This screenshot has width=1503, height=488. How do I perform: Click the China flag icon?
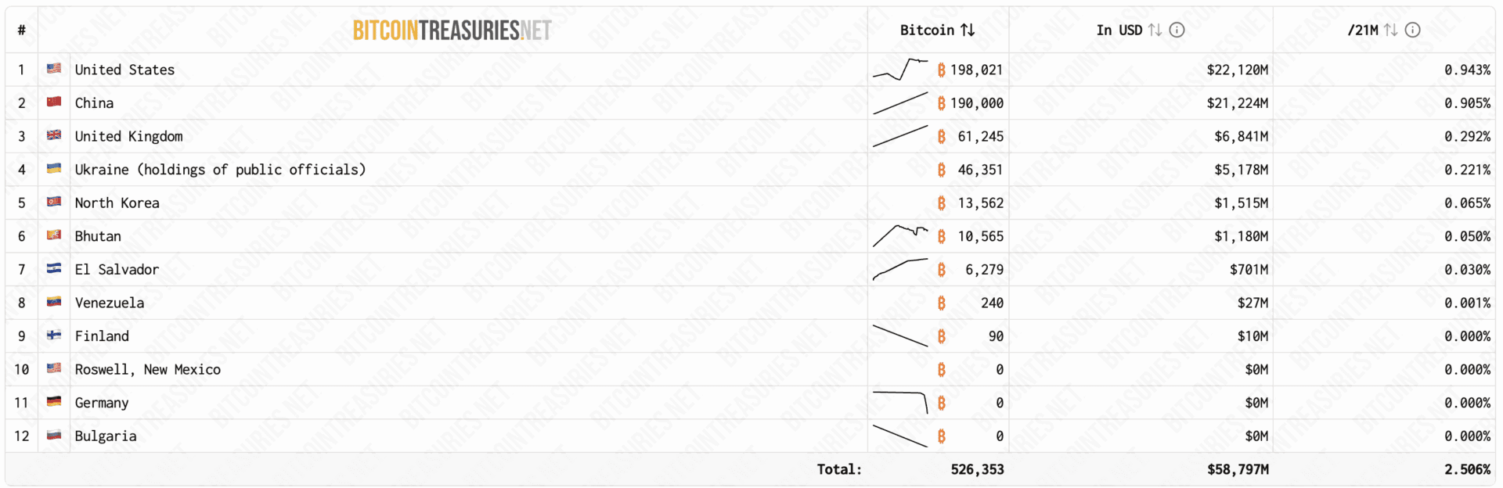pos(53,102)
